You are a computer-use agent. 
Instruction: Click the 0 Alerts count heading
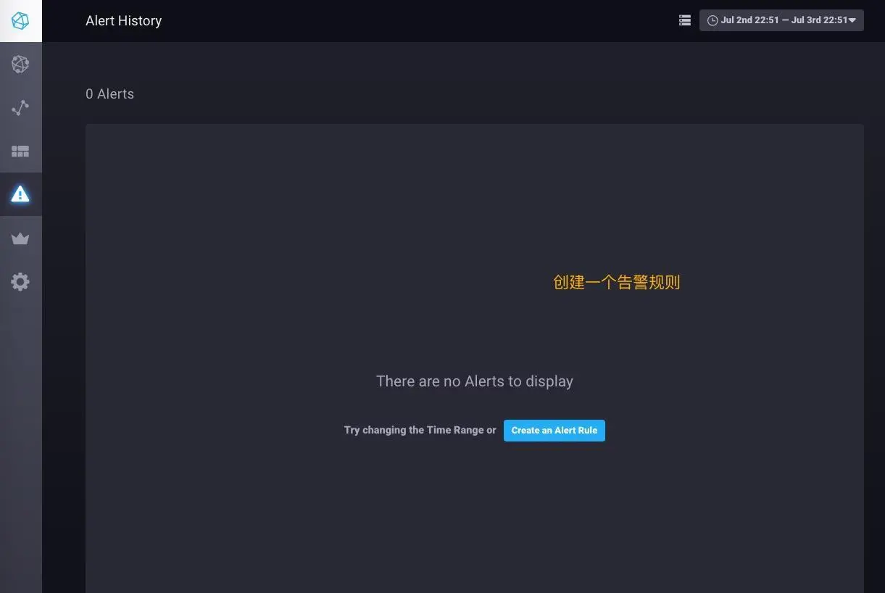tap(109, 94)
